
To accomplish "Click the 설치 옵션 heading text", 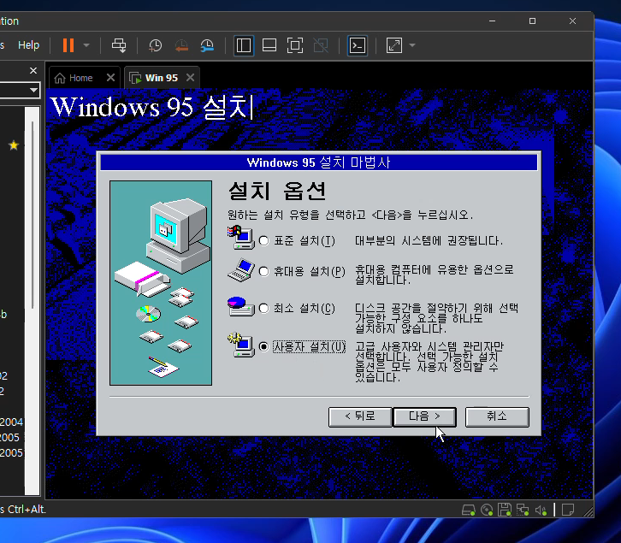I will pos(277,192).
